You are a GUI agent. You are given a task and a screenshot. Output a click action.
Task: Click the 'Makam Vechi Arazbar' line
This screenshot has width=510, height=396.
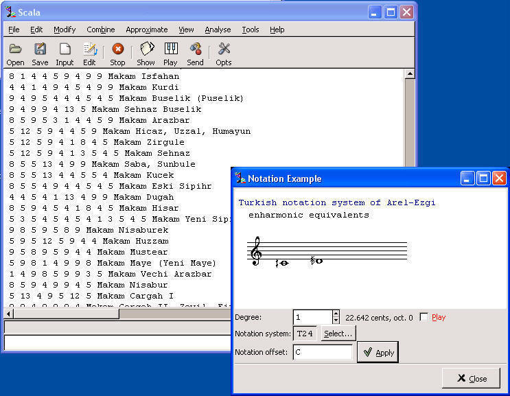pos(111,274)
